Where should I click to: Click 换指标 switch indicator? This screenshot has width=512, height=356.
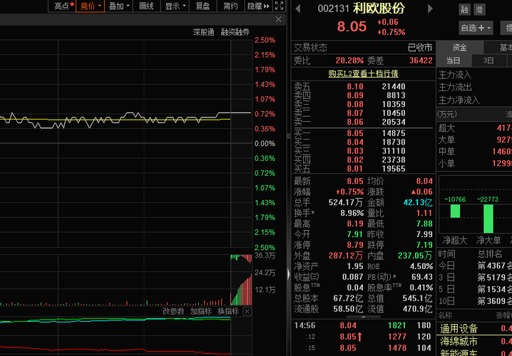click(229, 311)
